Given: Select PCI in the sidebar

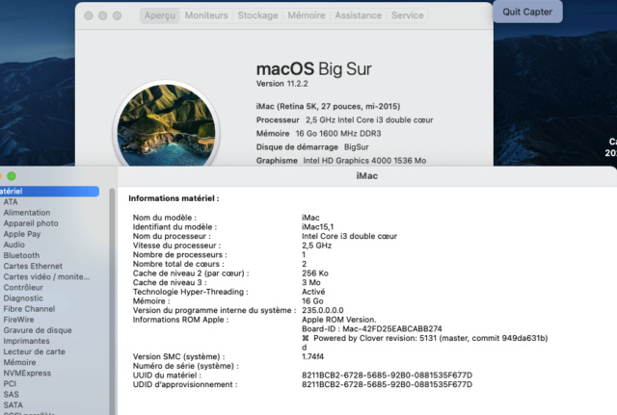Looking at the screenshot, I should coord(10,383).
